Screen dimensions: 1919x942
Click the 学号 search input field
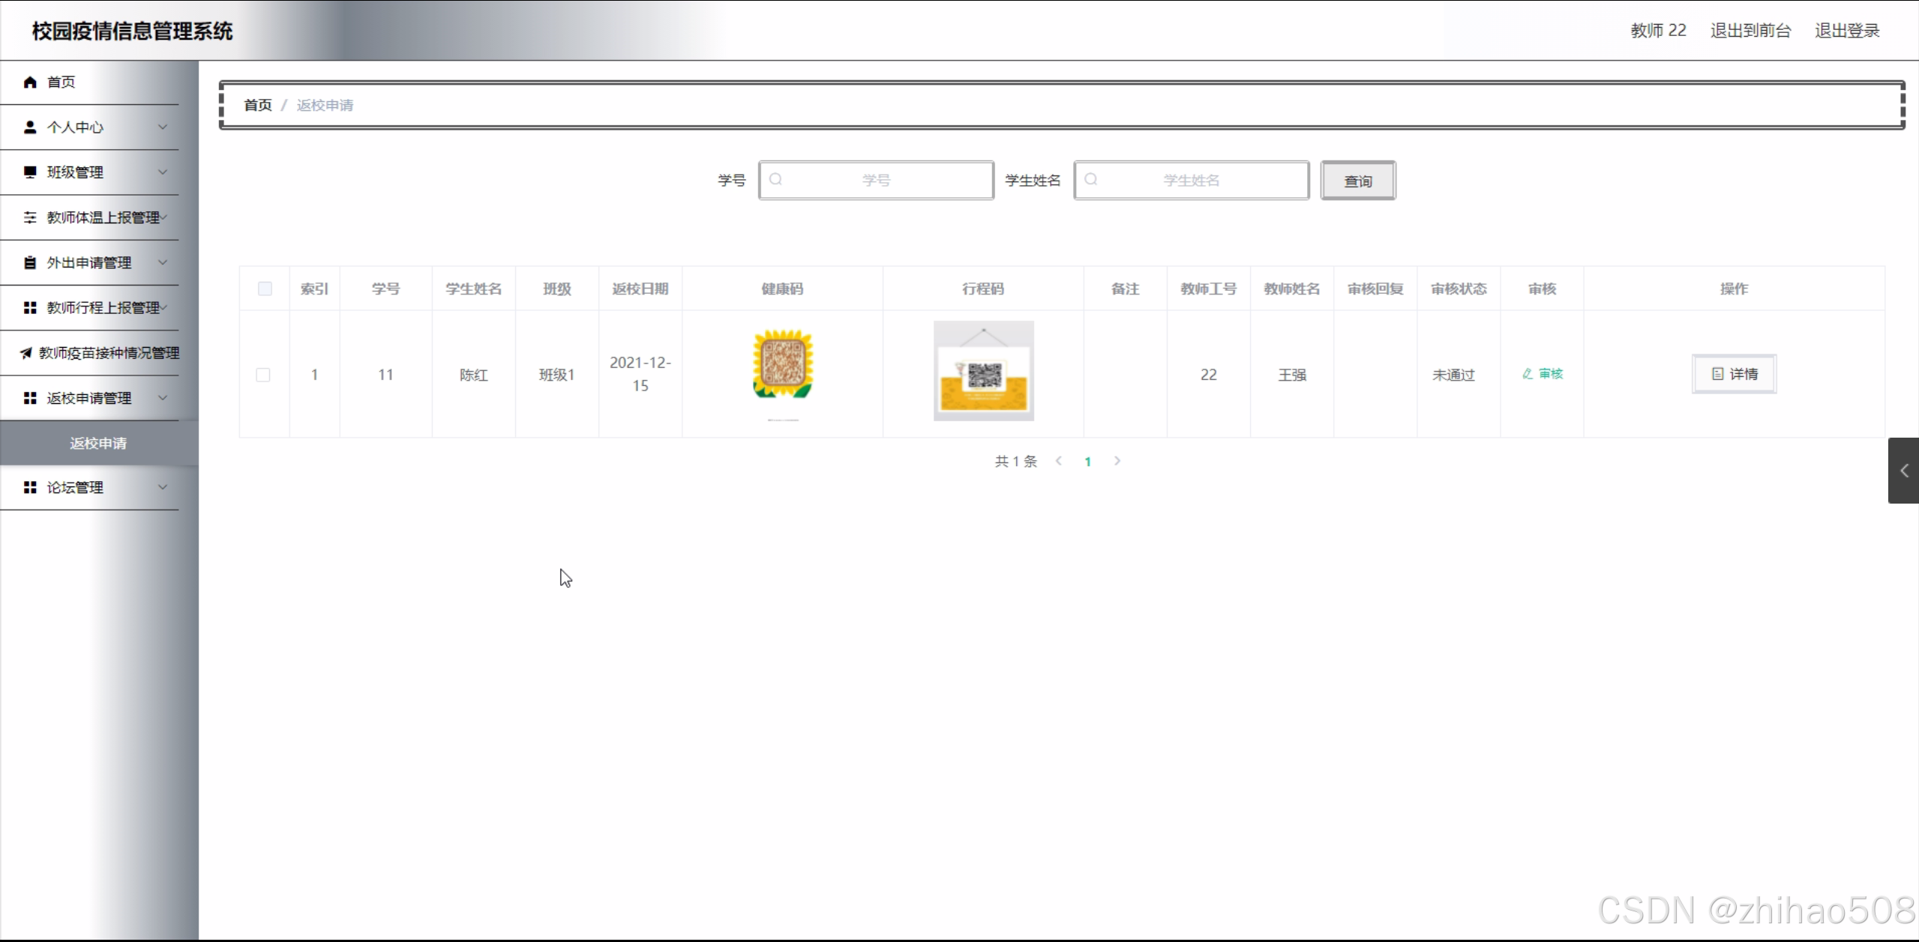(x=876, y=180)
